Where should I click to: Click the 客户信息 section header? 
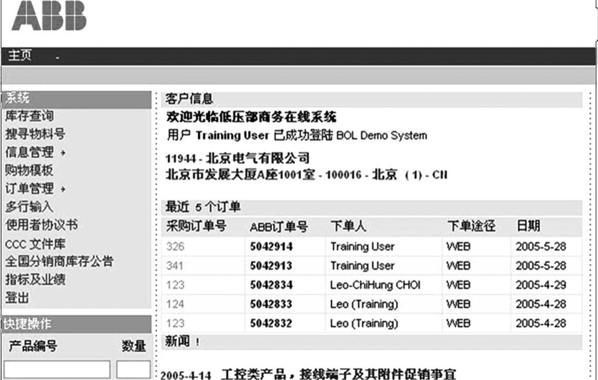coord(372,99)
